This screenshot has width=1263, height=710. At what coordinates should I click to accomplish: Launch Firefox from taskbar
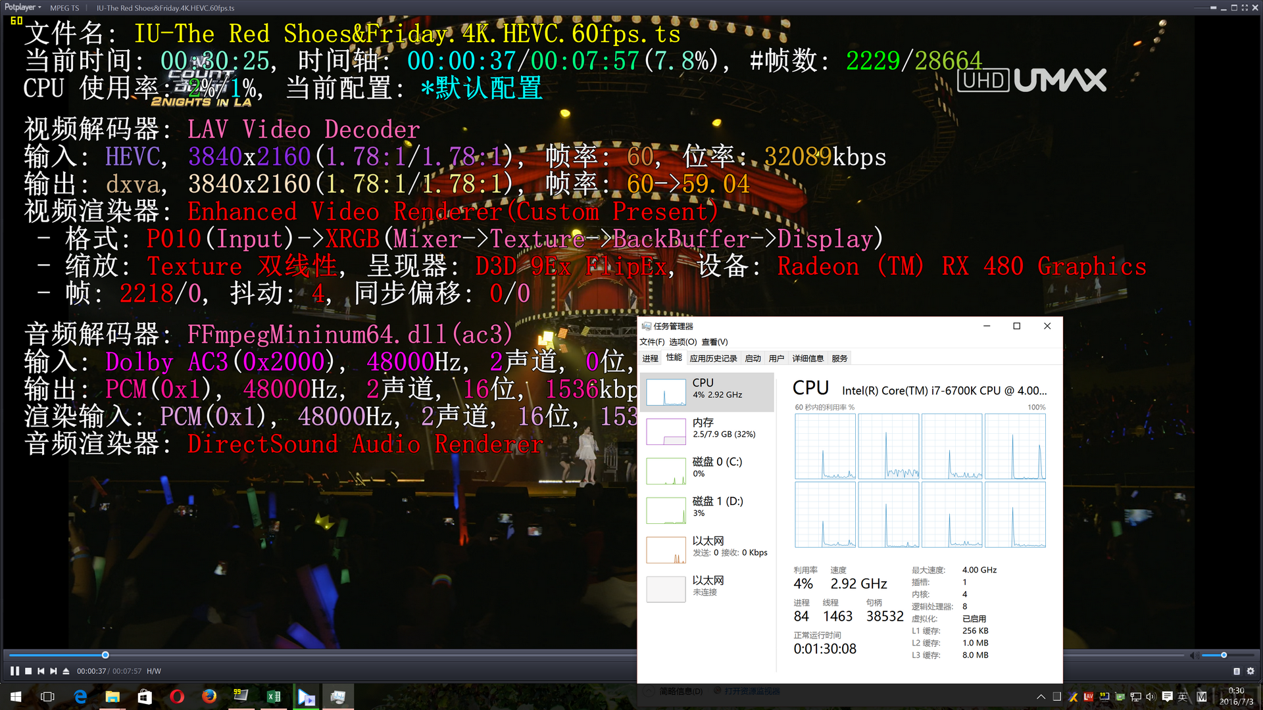209,696
